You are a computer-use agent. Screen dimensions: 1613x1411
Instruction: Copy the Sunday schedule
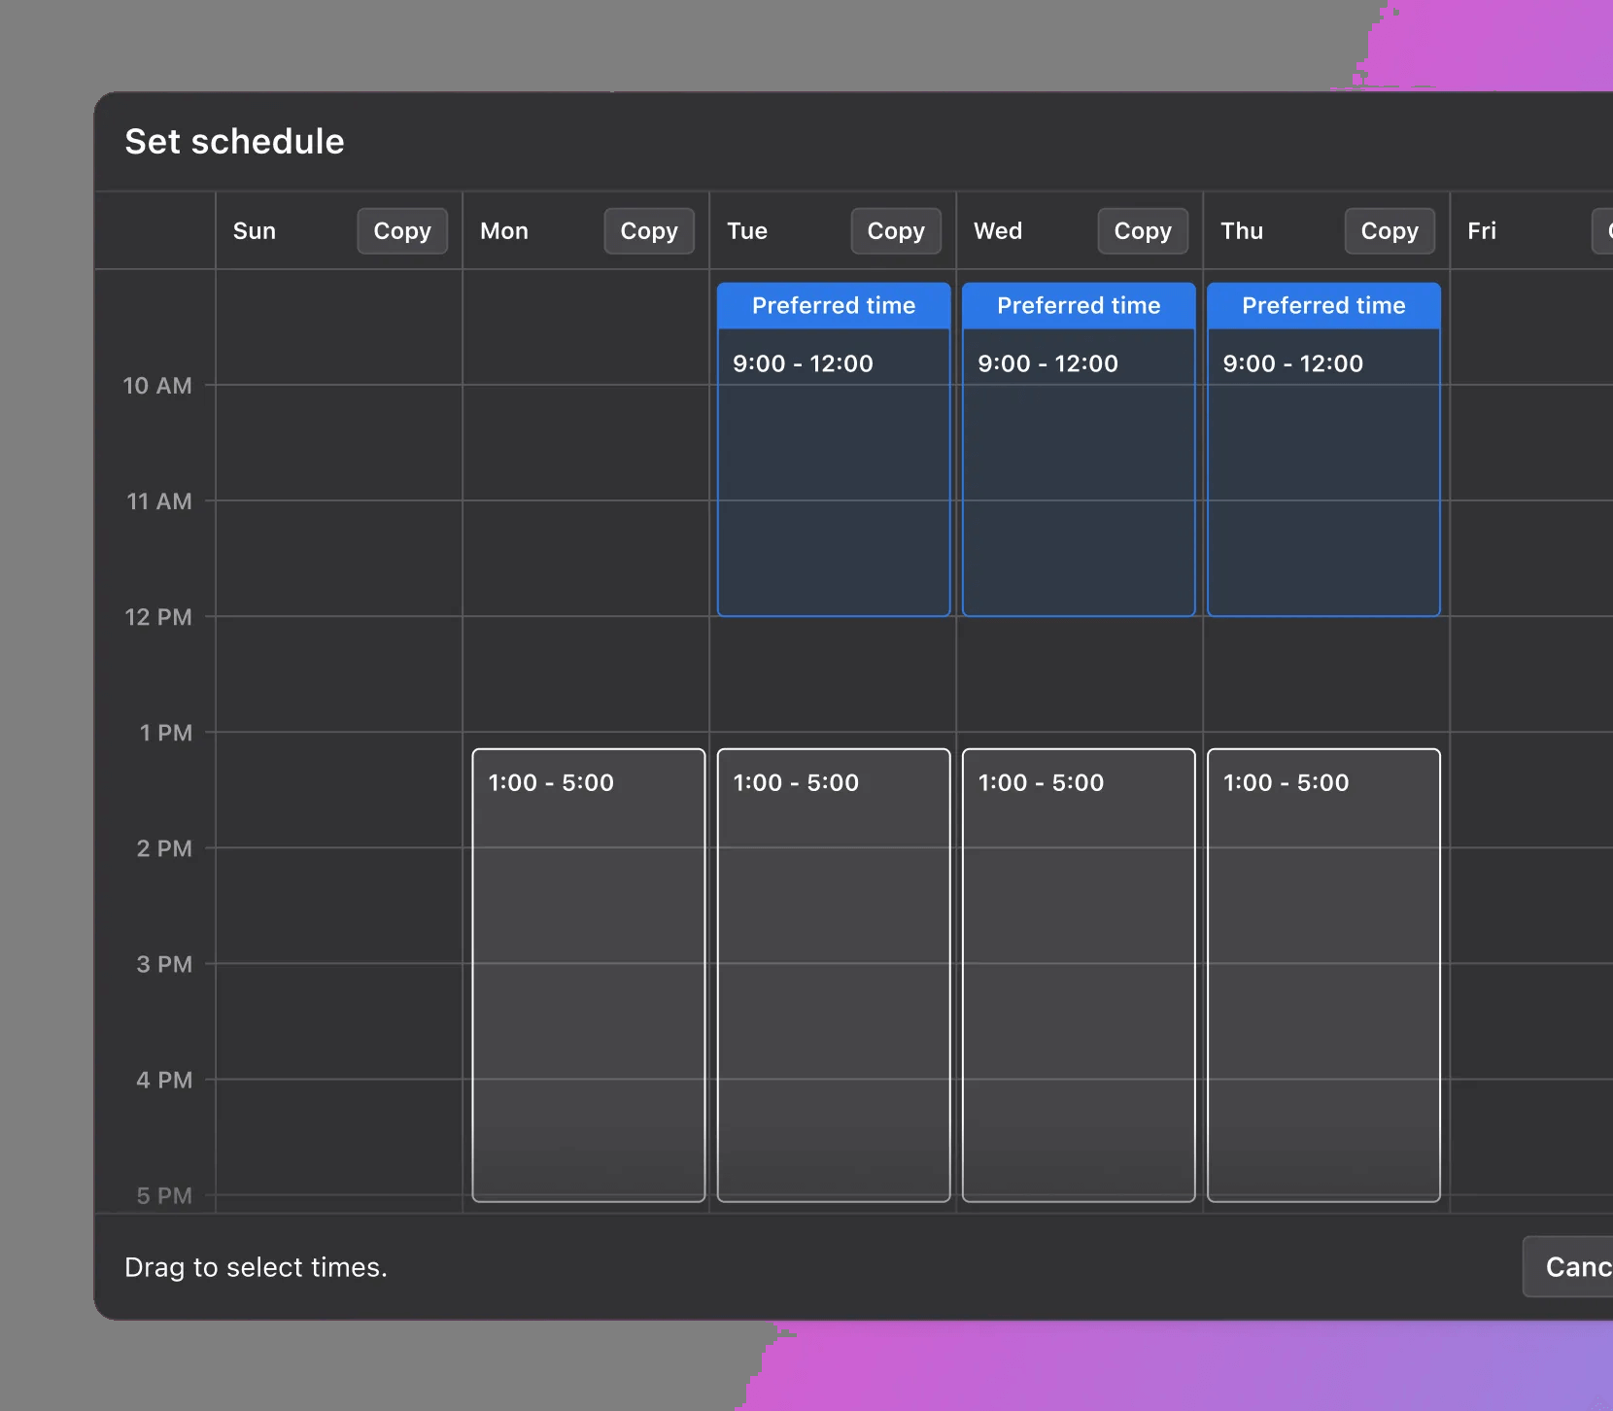pyautogui.click(x=401, y=231)
